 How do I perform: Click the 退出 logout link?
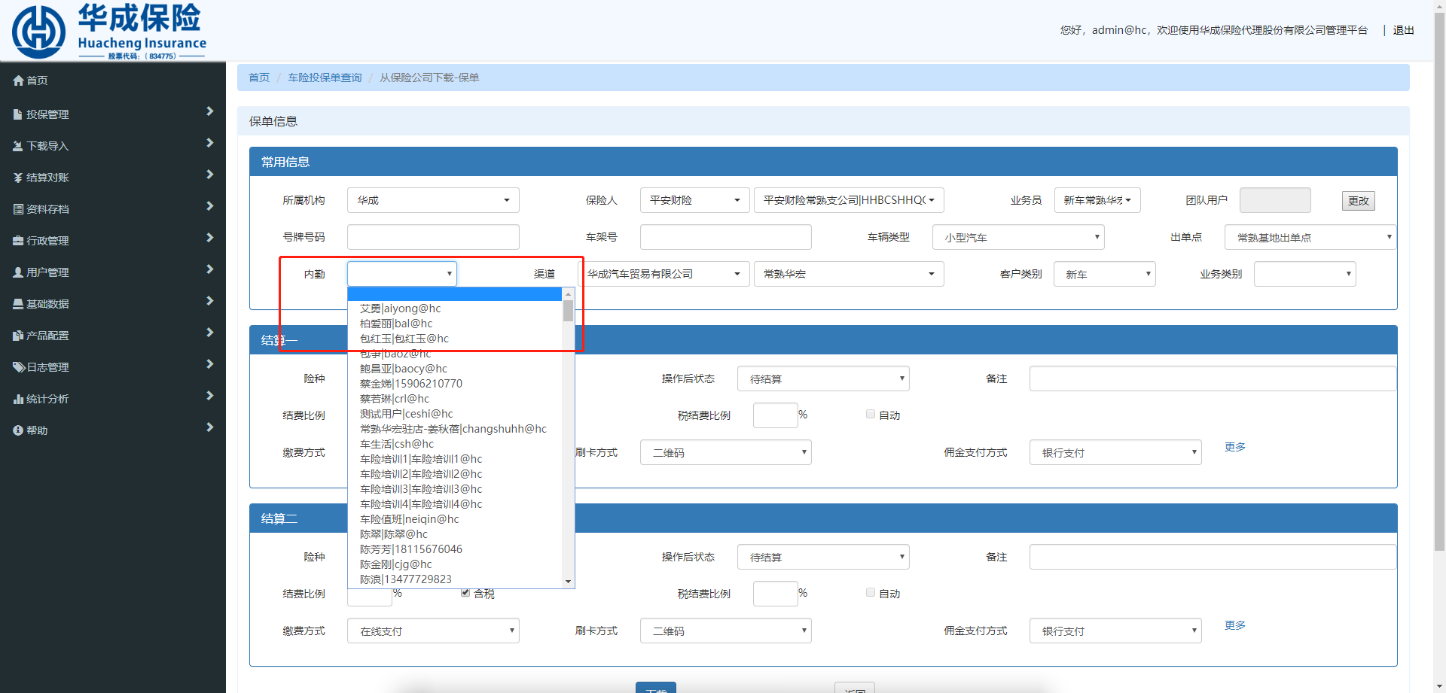[1403, 30]
